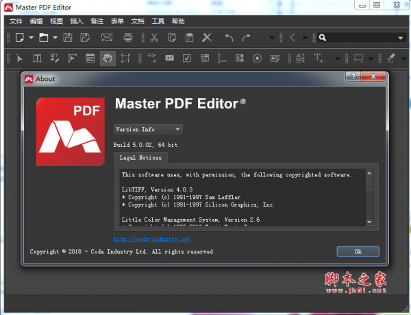Click the Signature field icon
Viewport: 411px width, 315px height.
tap(275, 58)
